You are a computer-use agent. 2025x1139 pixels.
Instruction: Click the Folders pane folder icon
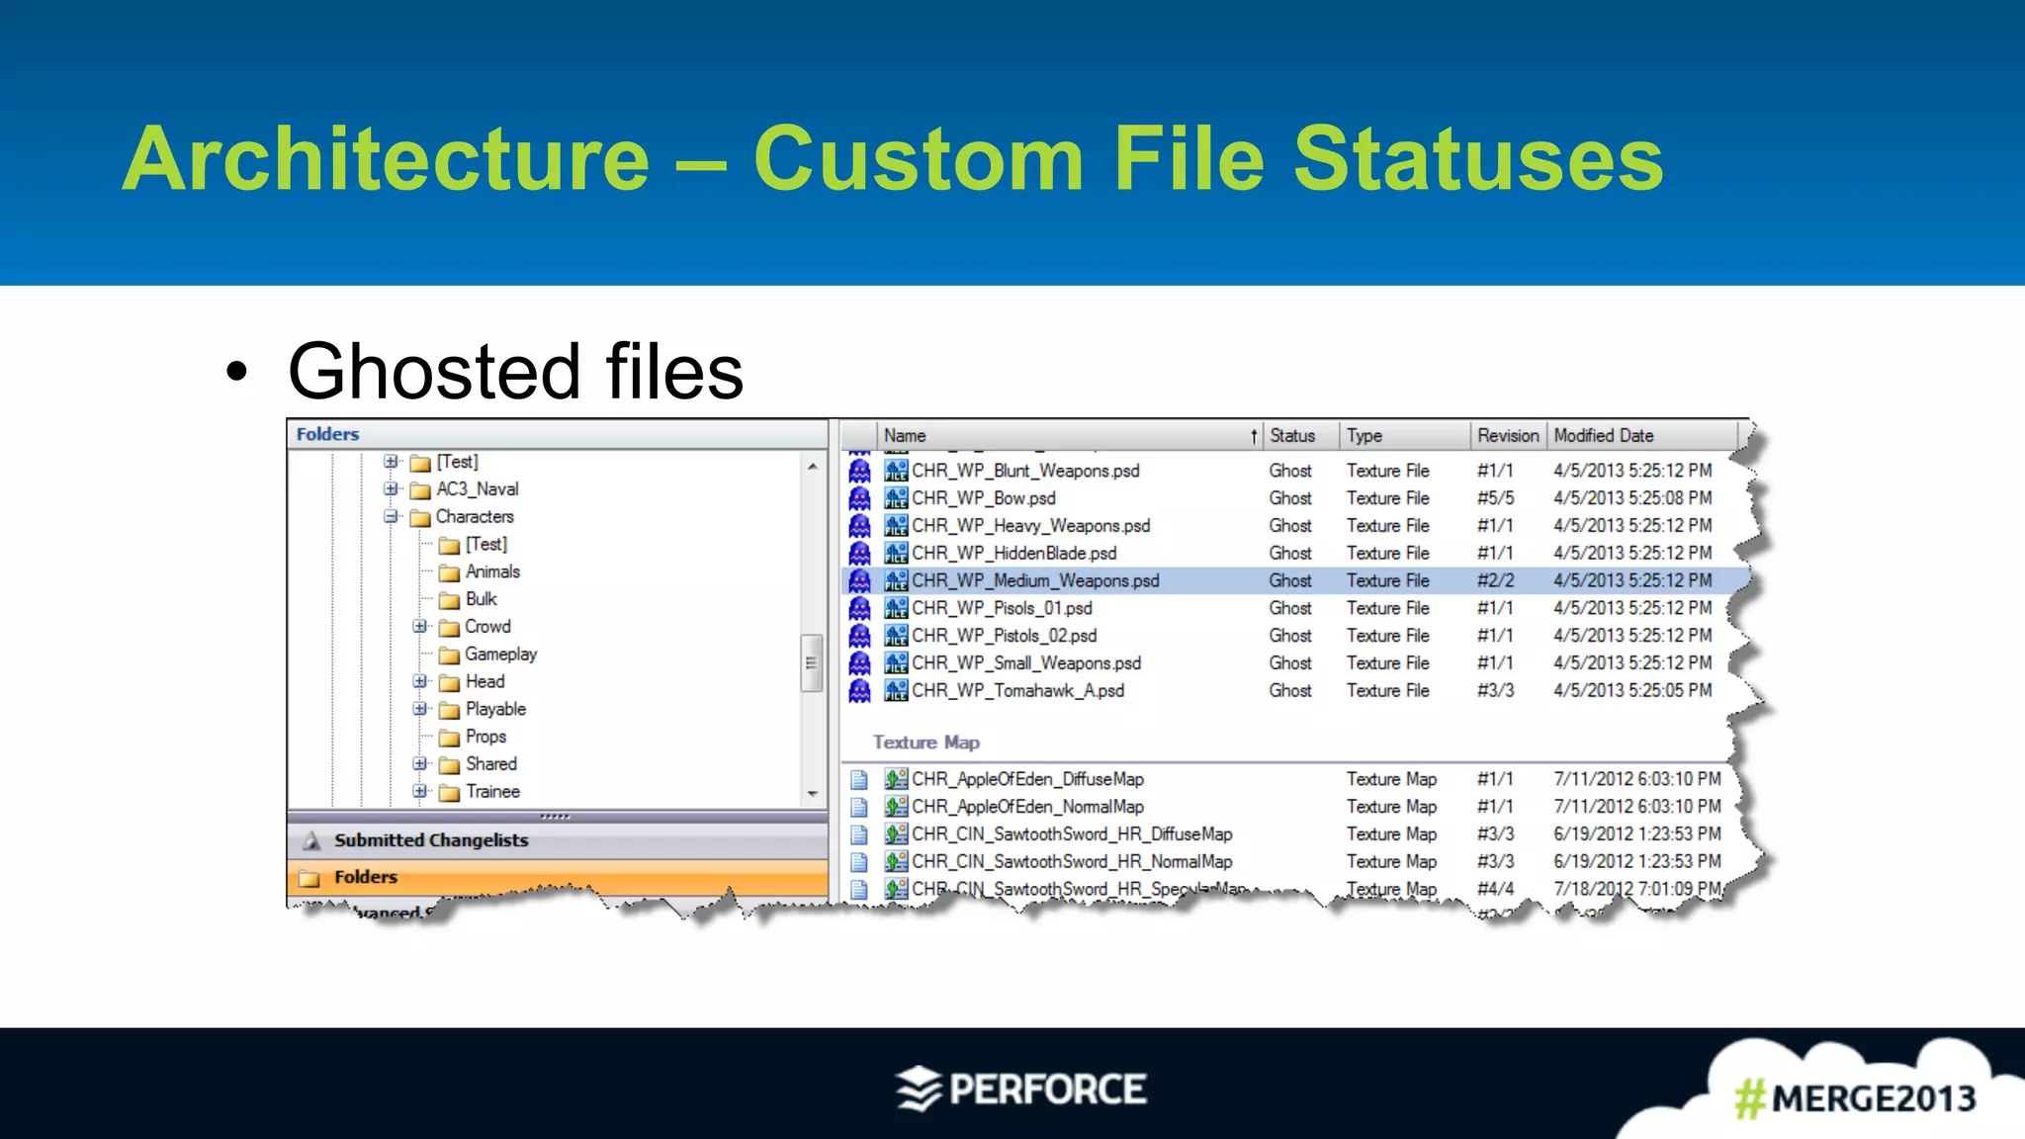pos(310,878)
